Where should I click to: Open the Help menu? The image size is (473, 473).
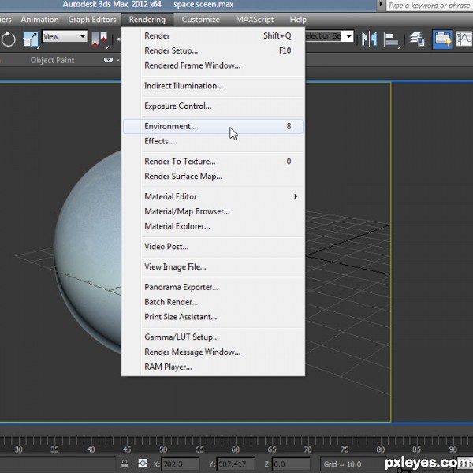(298, 20)
